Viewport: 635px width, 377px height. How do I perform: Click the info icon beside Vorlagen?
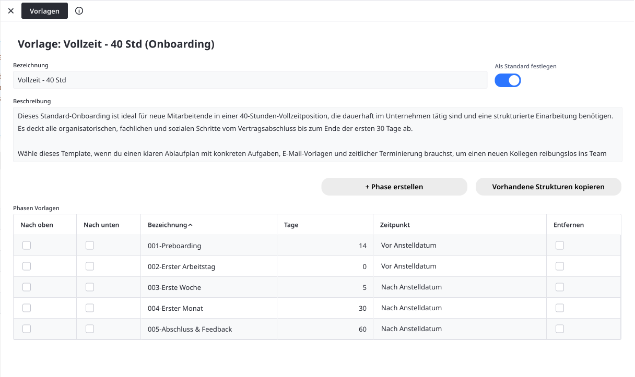tap(79, 11)
